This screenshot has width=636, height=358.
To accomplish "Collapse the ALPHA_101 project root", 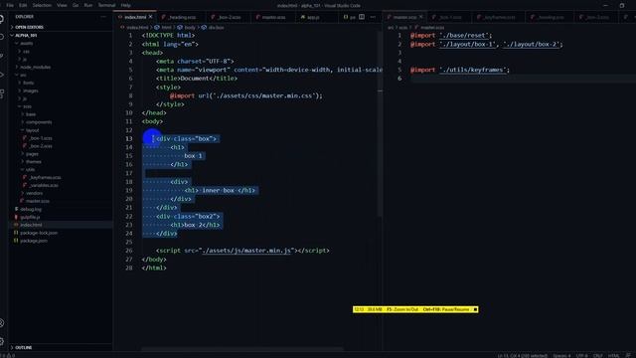I will 26,36.
